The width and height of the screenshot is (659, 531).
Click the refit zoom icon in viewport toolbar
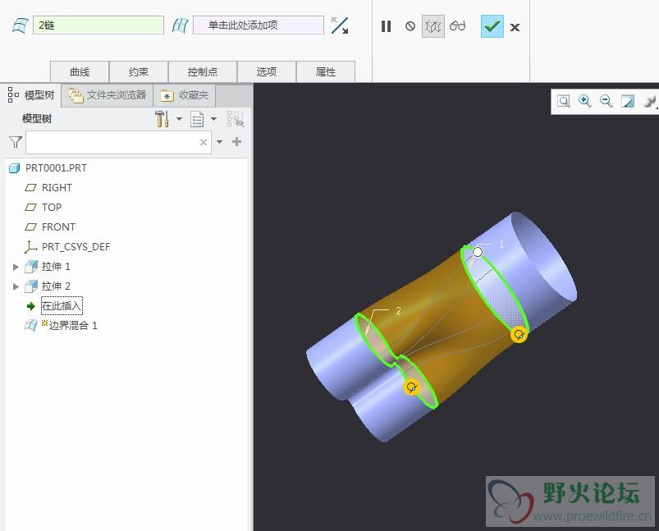point(563,101)
